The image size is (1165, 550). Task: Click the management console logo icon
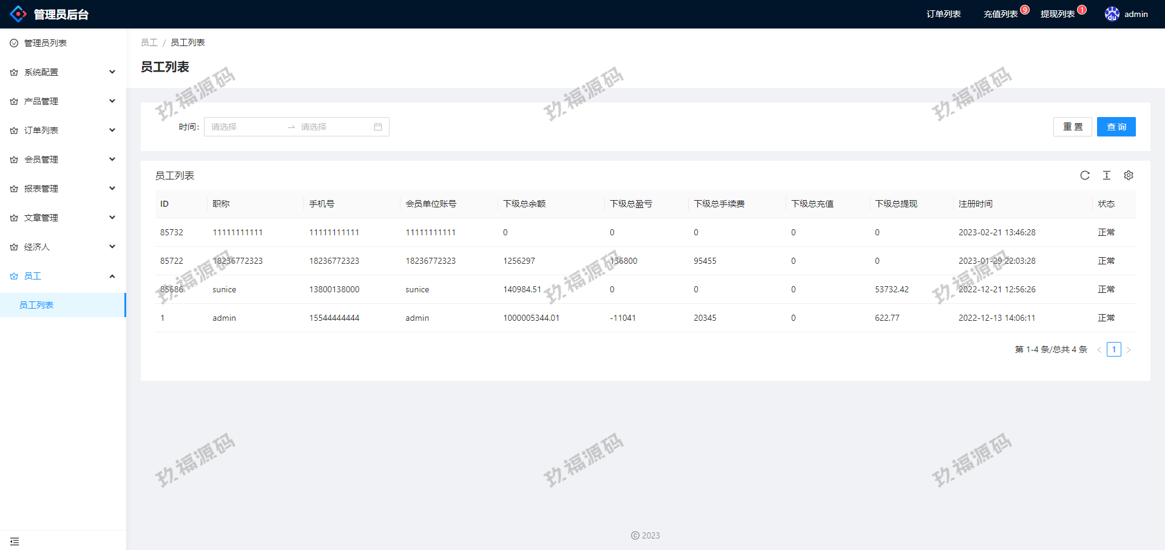[18, 14]
